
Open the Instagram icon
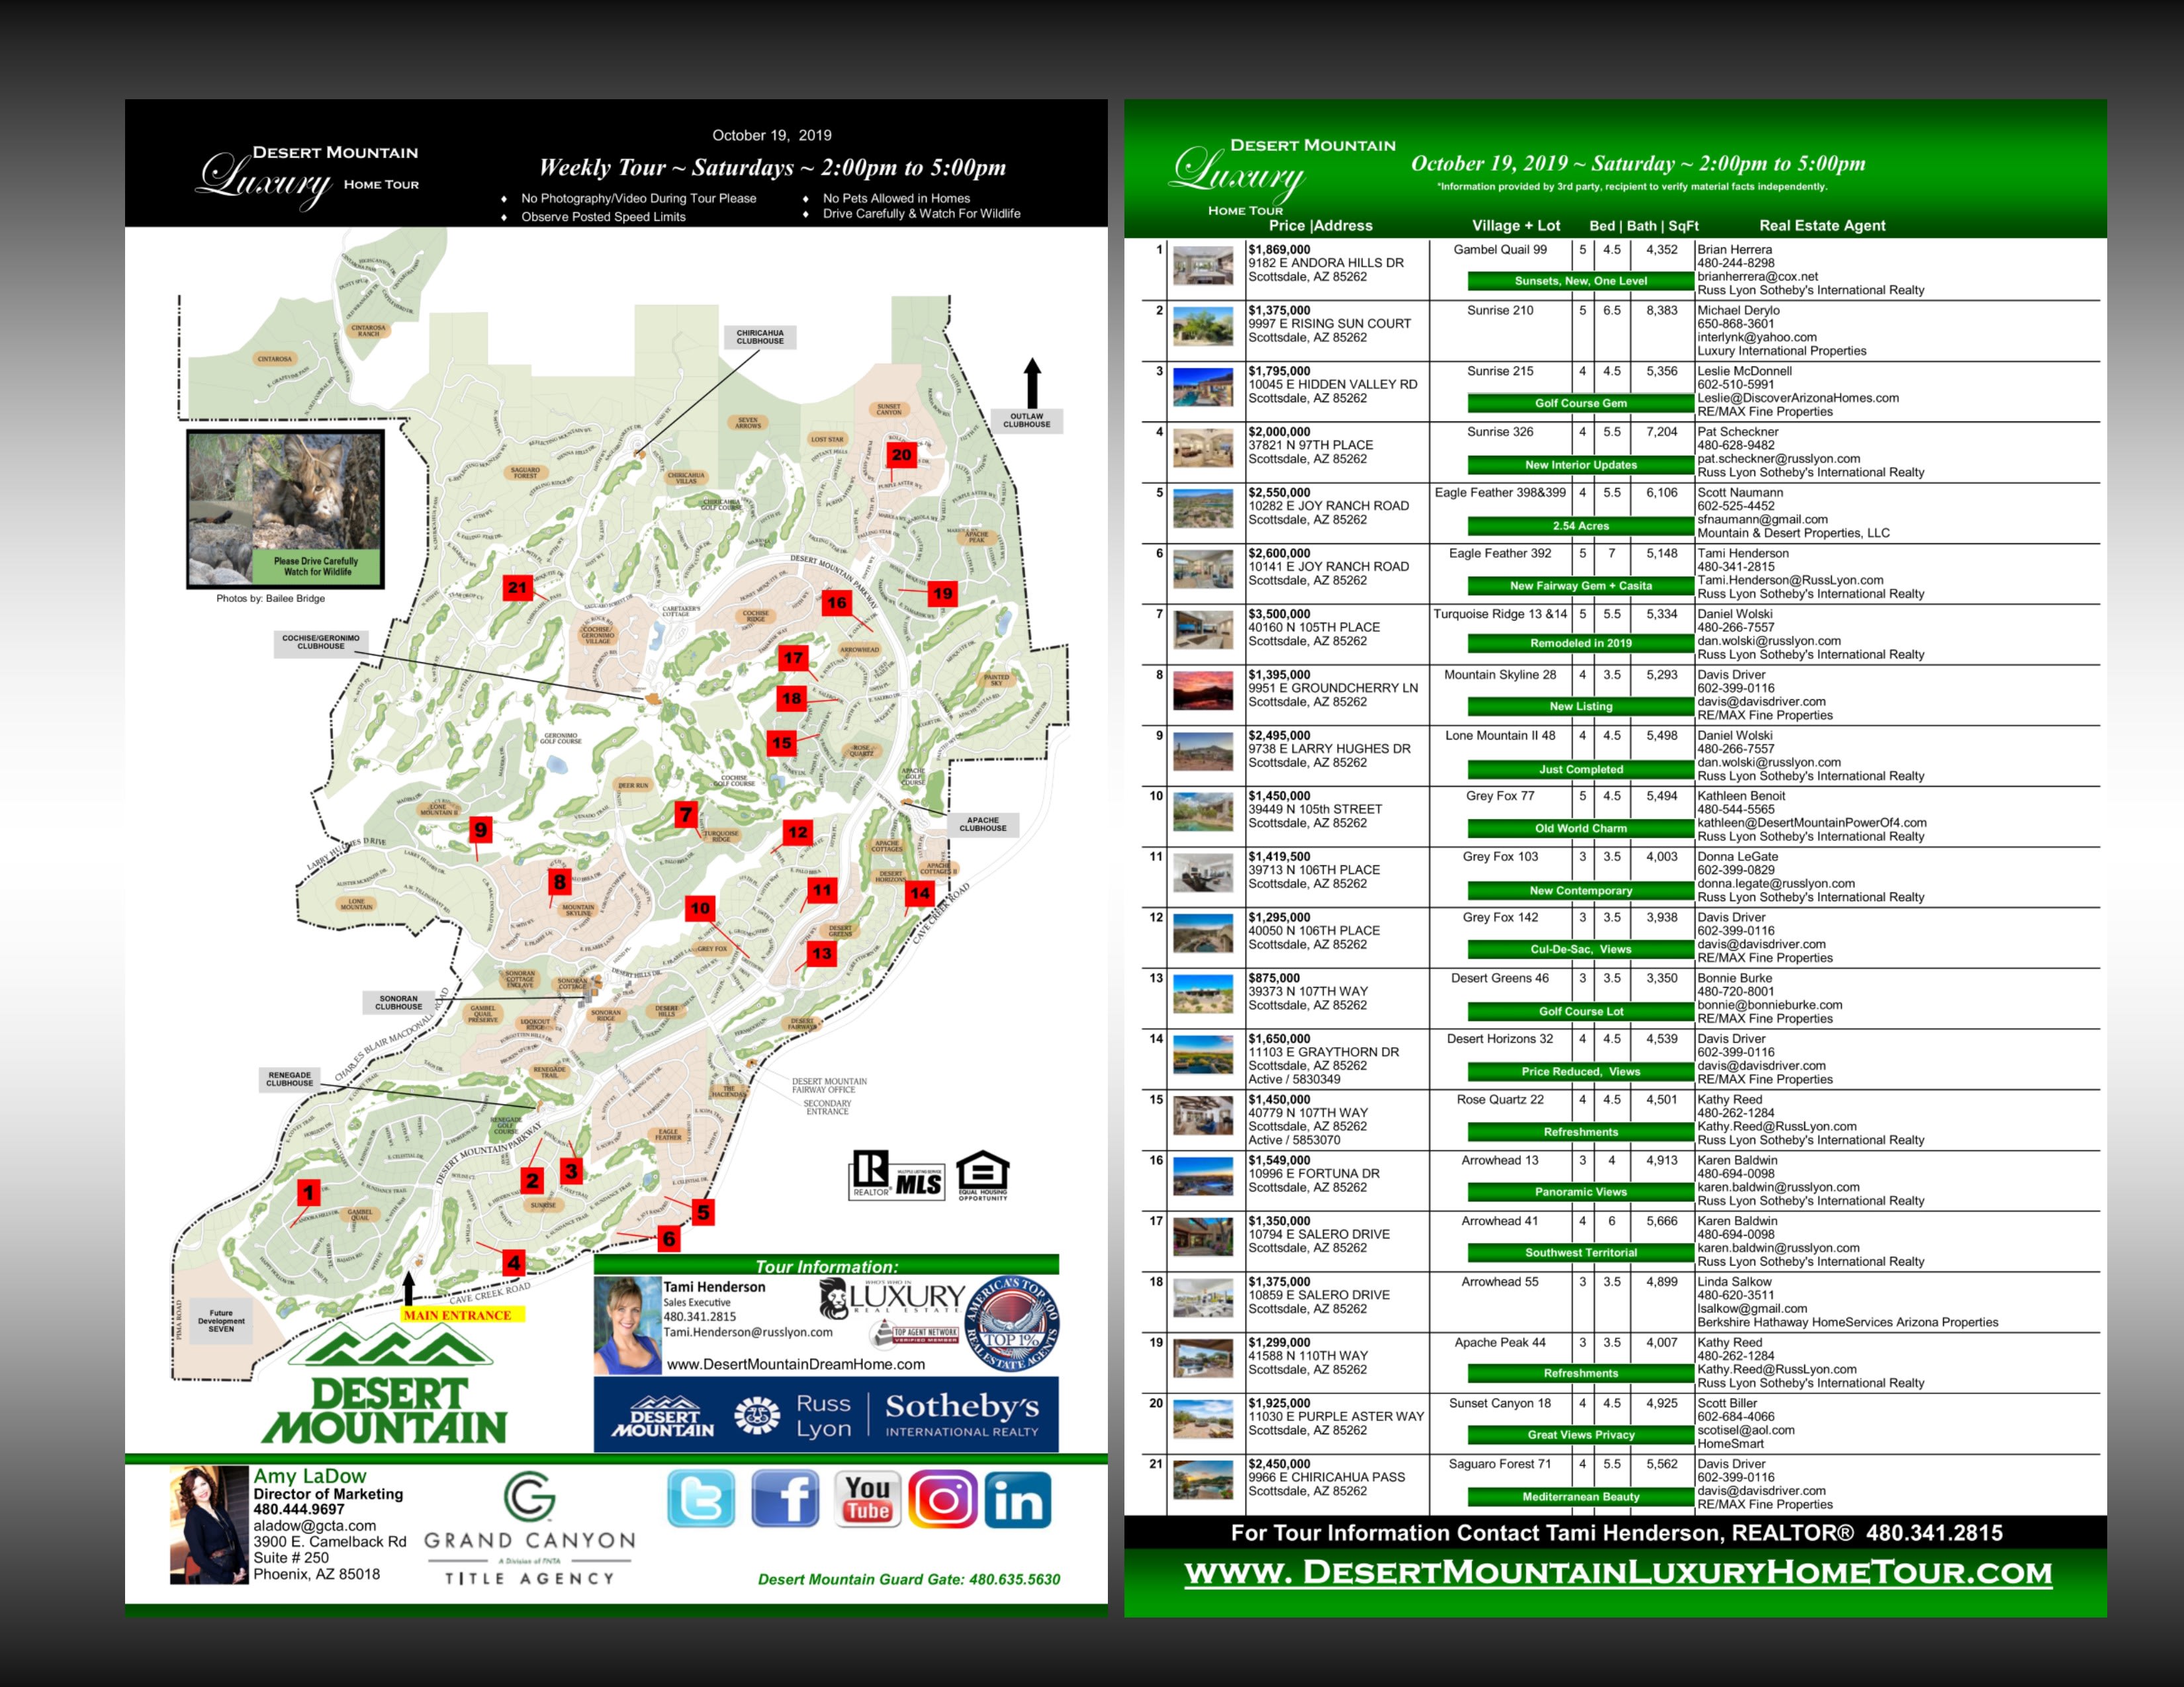943,1499
